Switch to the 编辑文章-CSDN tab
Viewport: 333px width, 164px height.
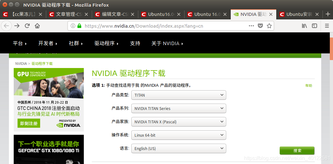click(115, 14)
